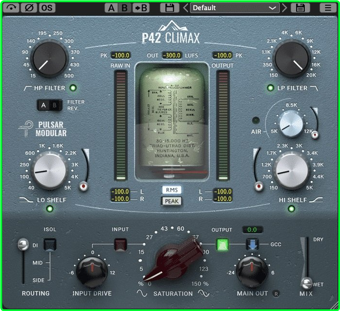Select the sine wave saturation icon on the left

142,294
